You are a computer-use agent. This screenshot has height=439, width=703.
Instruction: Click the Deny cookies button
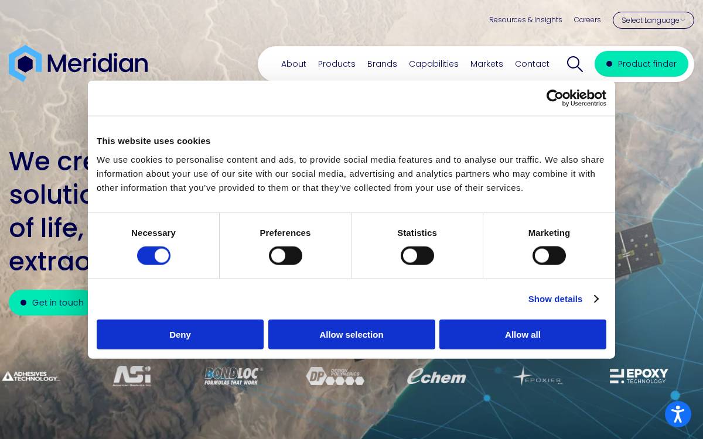tap(180, 334)
